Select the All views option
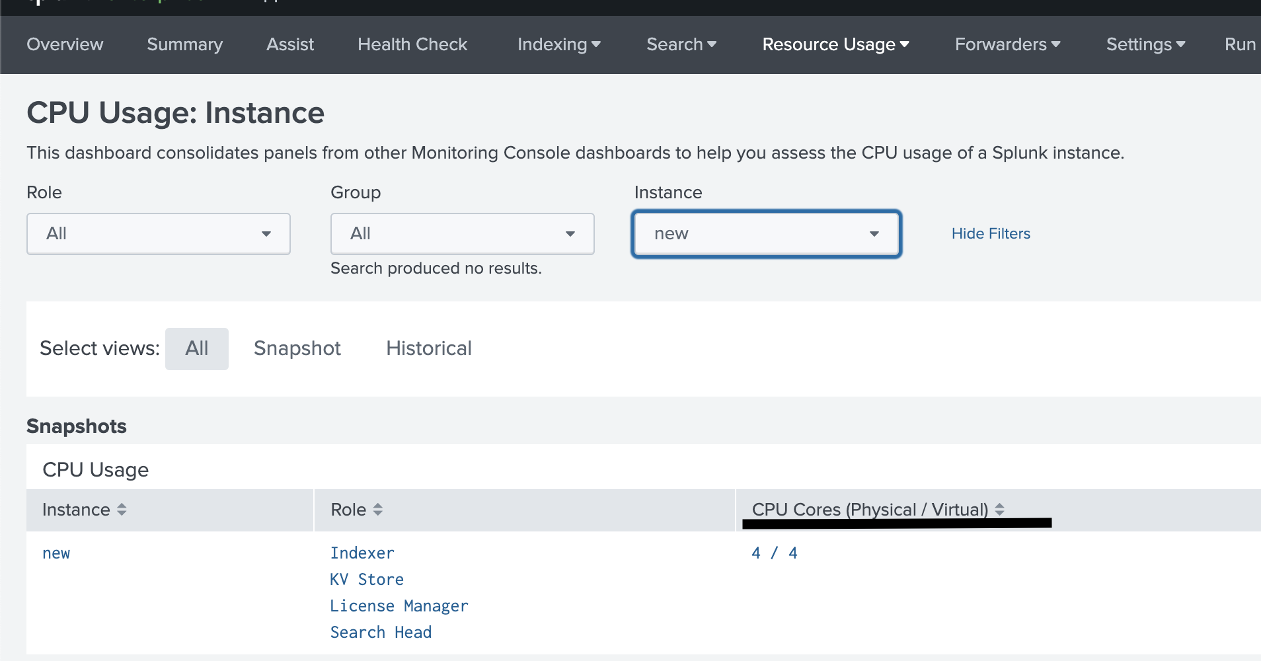The width and height of the screenshot is (1261, 661). 196,348
